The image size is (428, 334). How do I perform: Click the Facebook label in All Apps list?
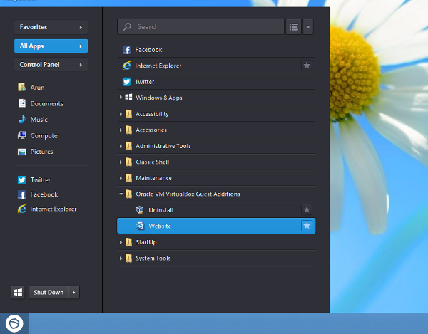point(149,50)
